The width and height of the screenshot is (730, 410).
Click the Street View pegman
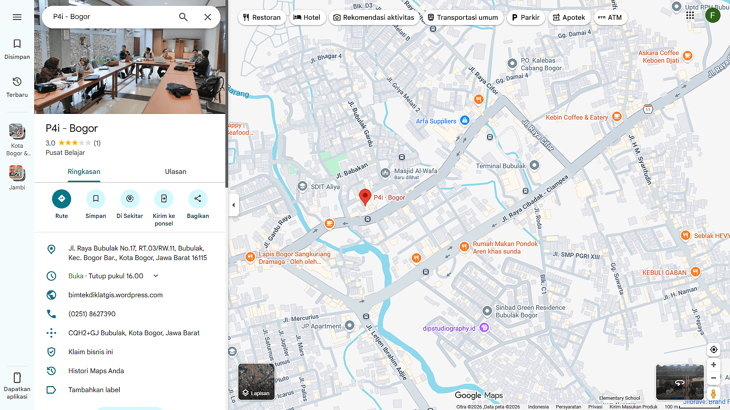coord(714,394)
